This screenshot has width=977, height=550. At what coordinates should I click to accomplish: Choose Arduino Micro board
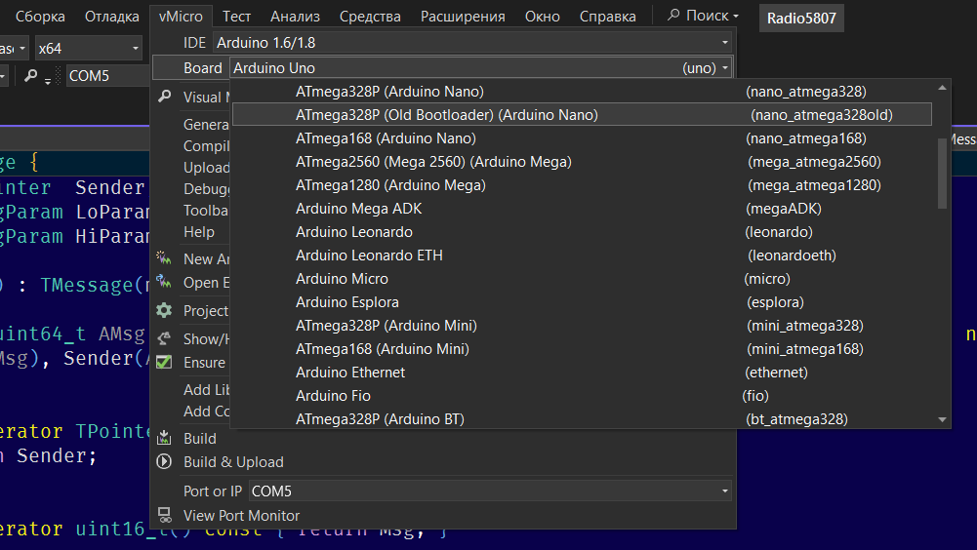(582, 279)
